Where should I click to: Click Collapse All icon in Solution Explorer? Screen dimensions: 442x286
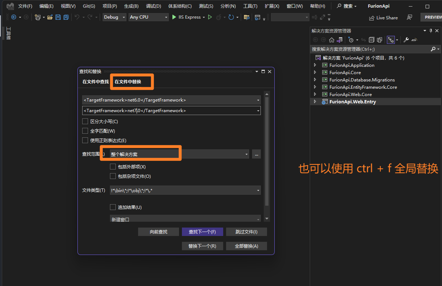[371, 40]
